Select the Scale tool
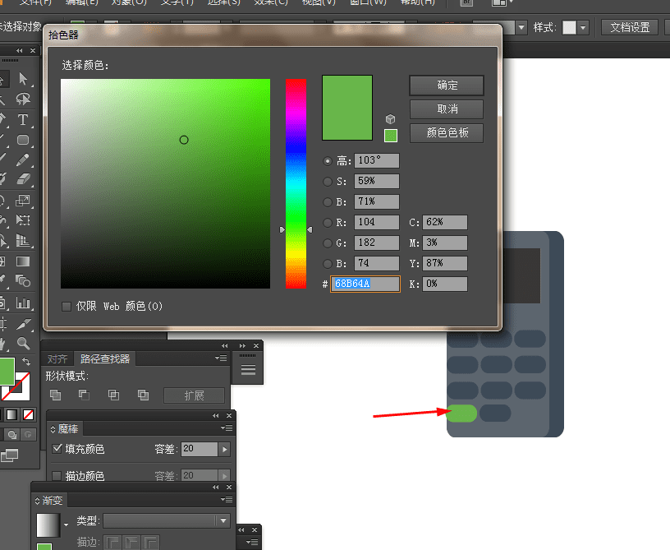This screenshot has width=670, height=550. click(x=23, y=200)
